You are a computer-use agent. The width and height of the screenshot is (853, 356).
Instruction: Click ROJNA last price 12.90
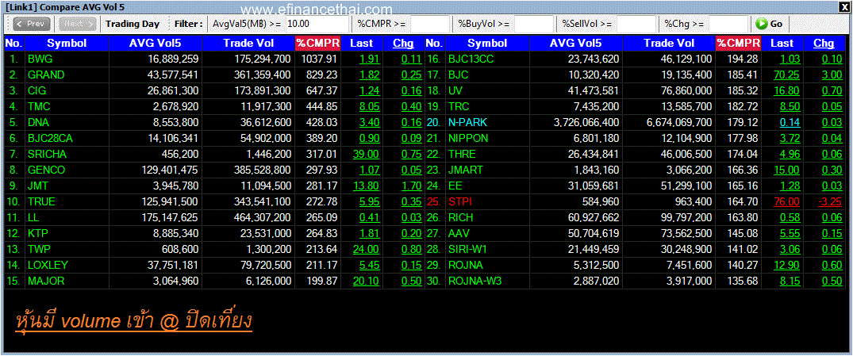786,266
